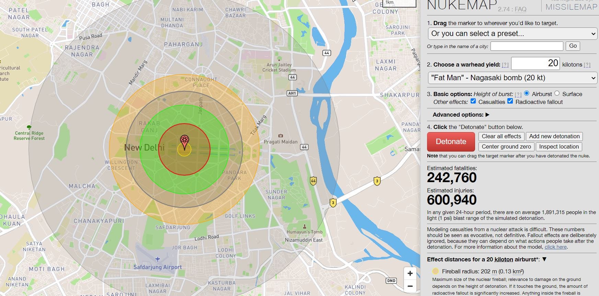Click the Pandara Park map label

point(234,175)
